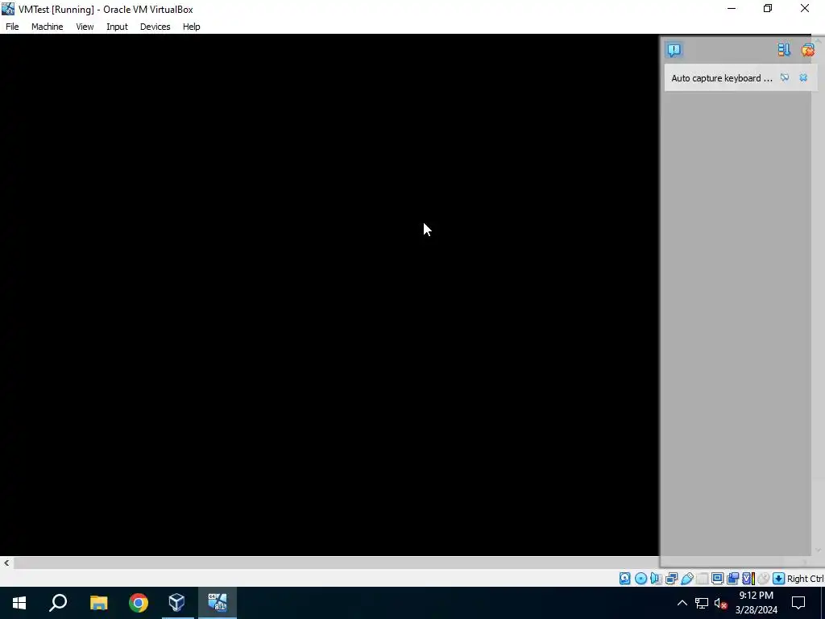The image size is (825, 619).
Task: Open the Machine menu
Action: click(47, 27)
